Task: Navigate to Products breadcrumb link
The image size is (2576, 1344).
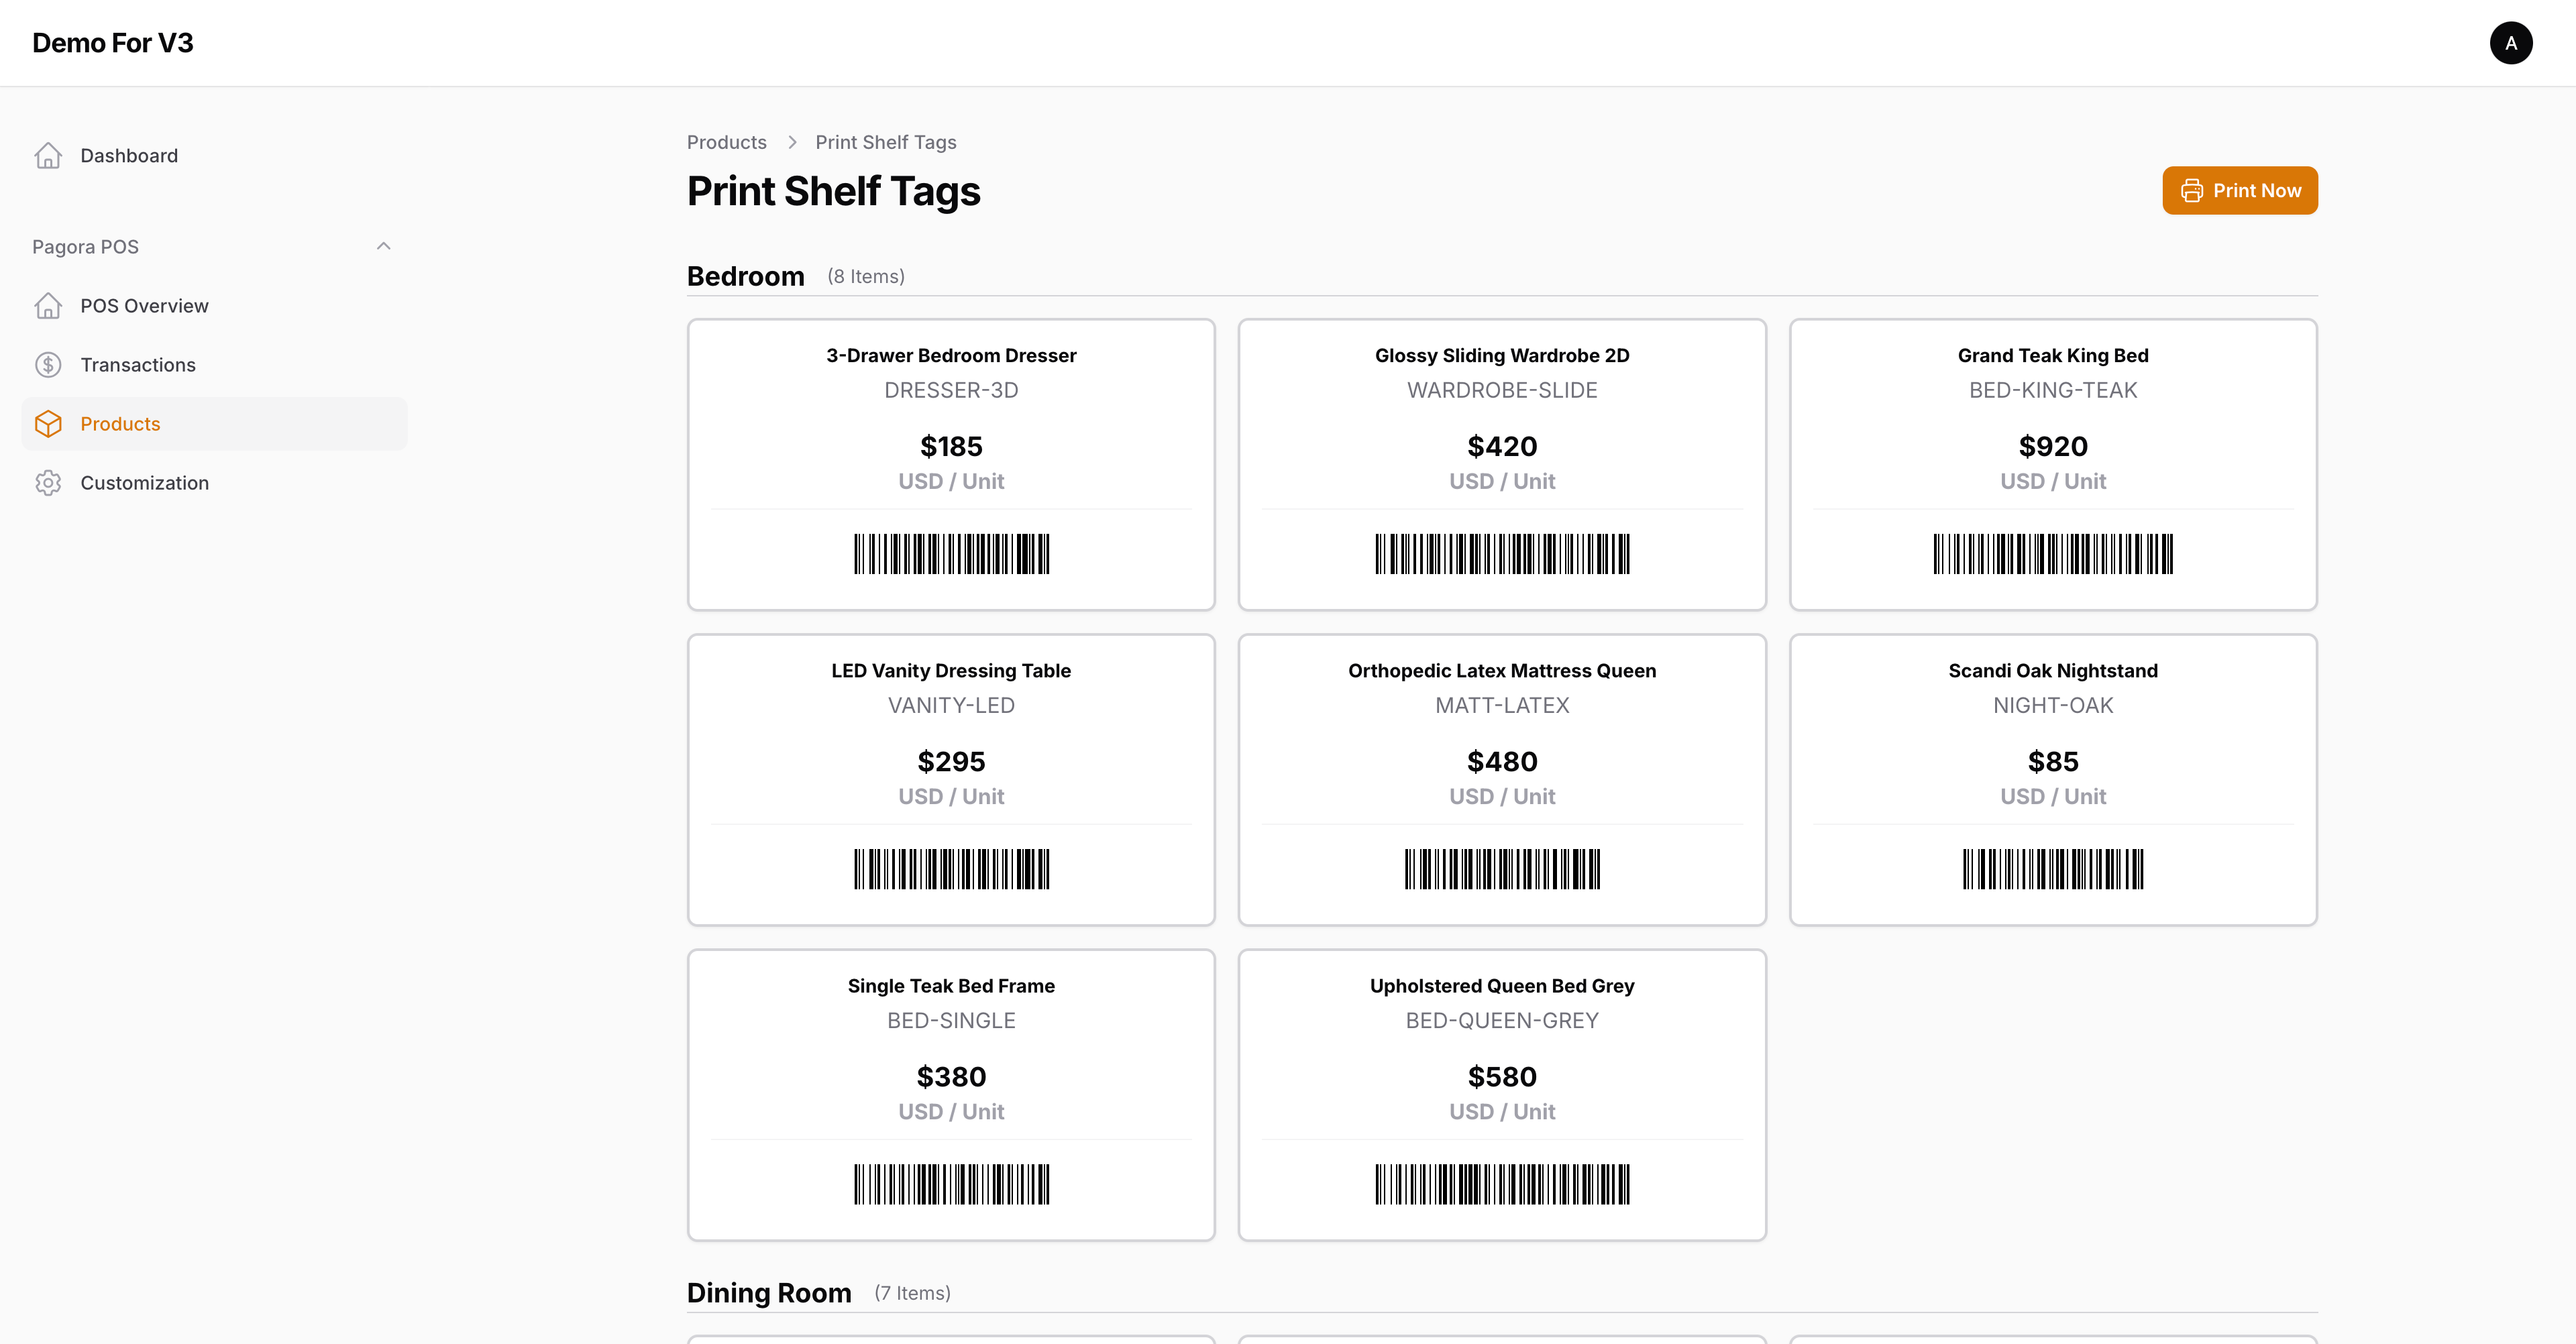Action: 726,143
